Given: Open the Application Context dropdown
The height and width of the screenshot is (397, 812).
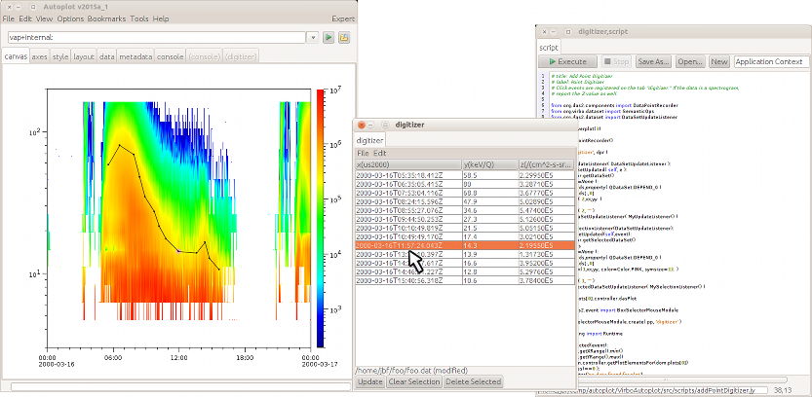Looking at the screenshot, I should click(772, 61).
